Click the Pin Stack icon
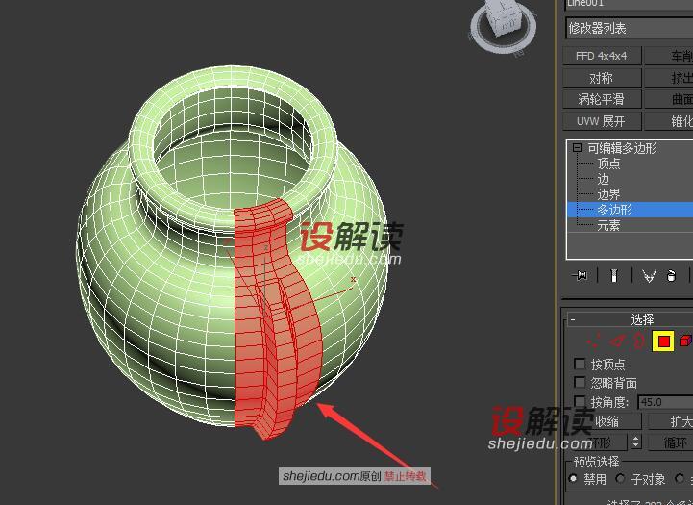693x505 pixels. [x=581, y=276]
